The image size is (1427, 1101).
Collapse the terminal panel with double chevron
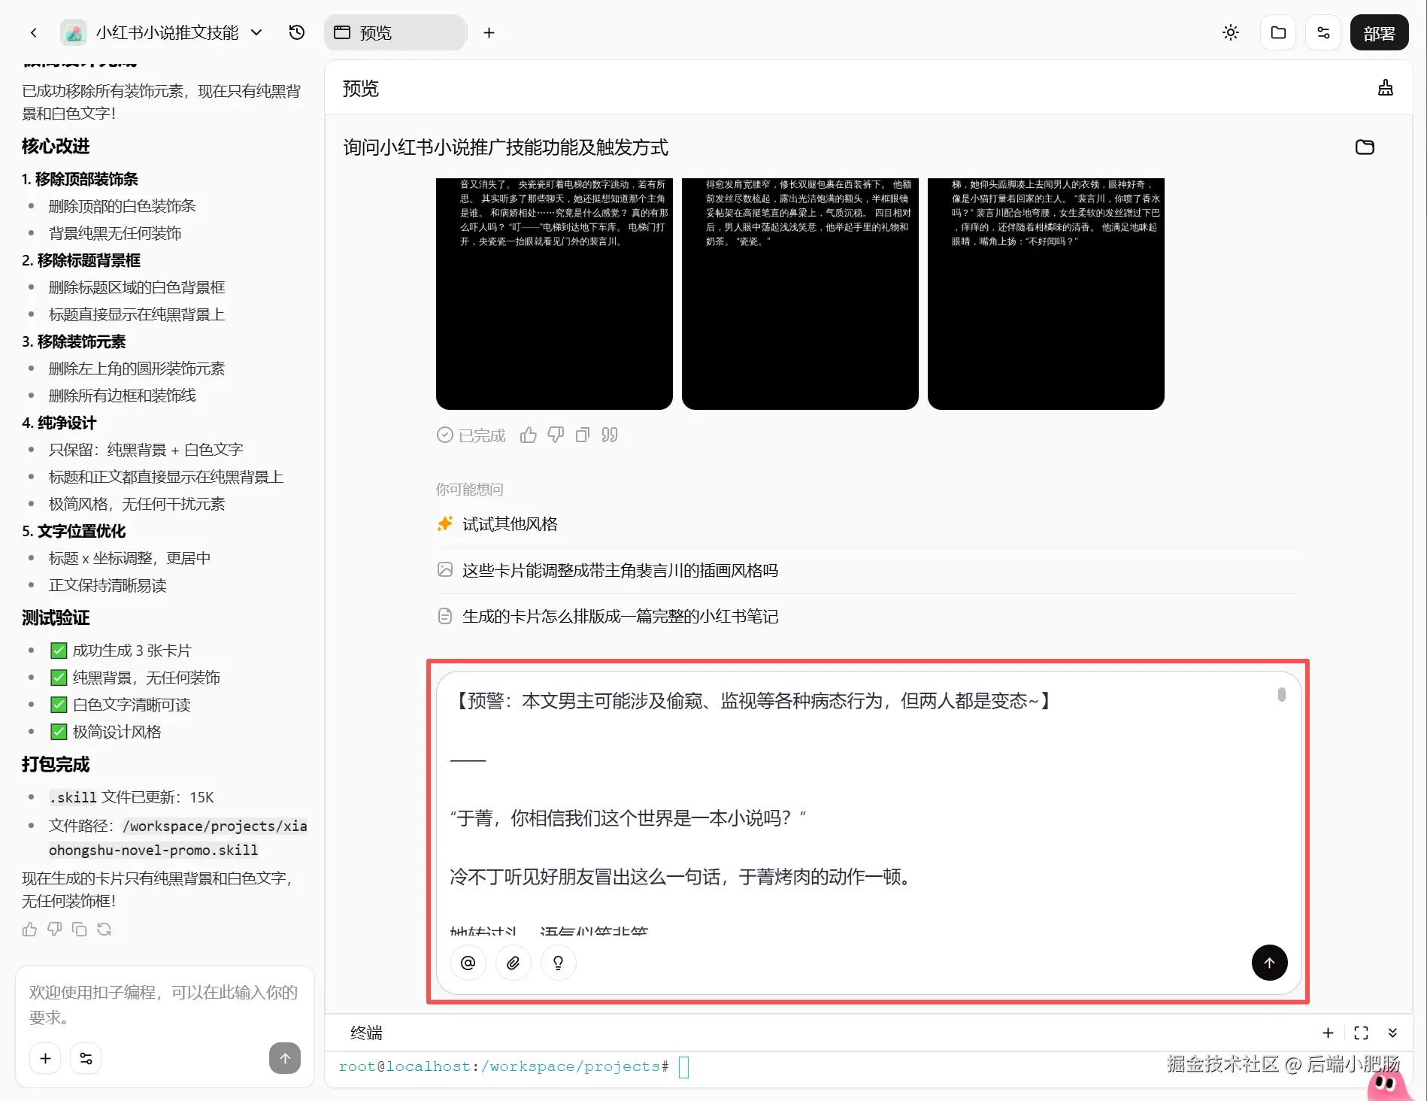click(x=1392, y=1033)
